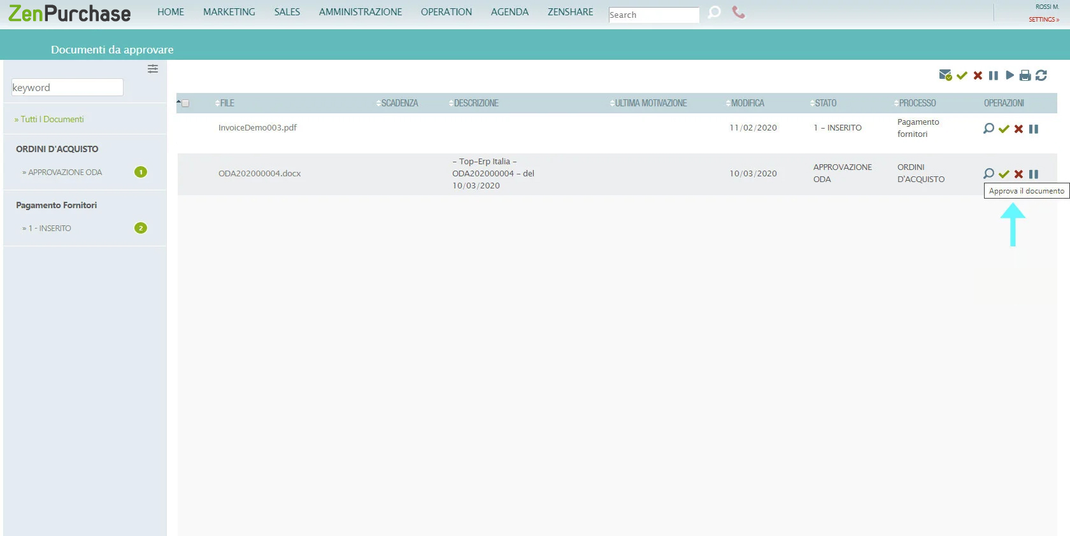Open the ZENSHARE menu
Image resolution: width=1070 pixels, height=536 pixels.
[570, 12]
